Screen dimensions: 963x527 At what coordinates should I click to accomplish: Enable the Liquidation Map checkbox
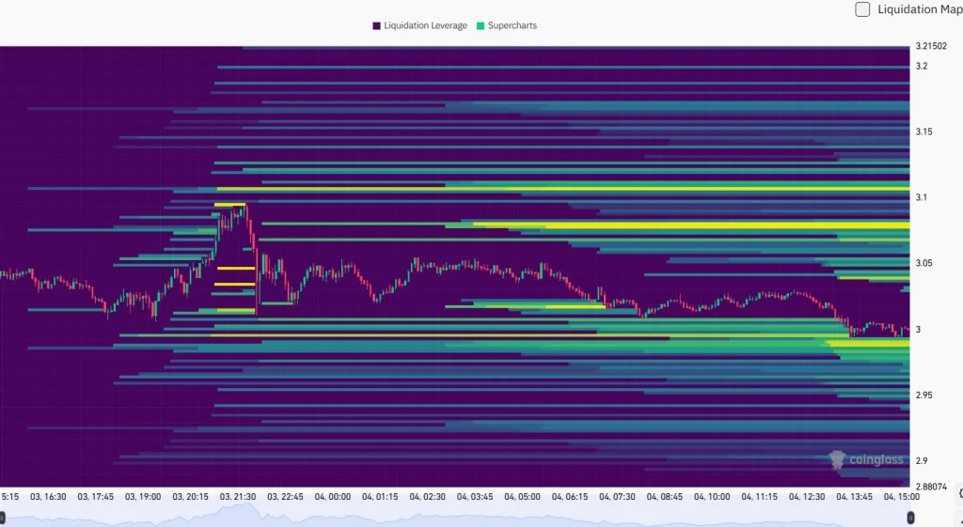click(x=862, y=10)
